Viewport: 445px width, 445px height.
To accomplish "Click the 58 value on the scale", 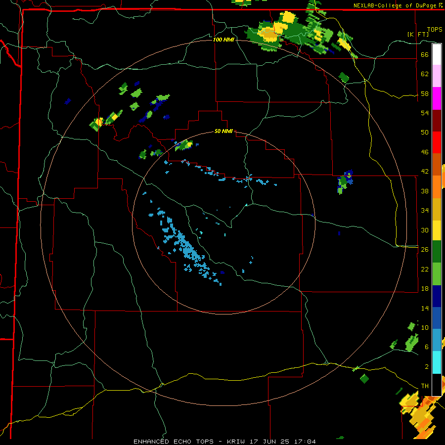I will 425,93.
